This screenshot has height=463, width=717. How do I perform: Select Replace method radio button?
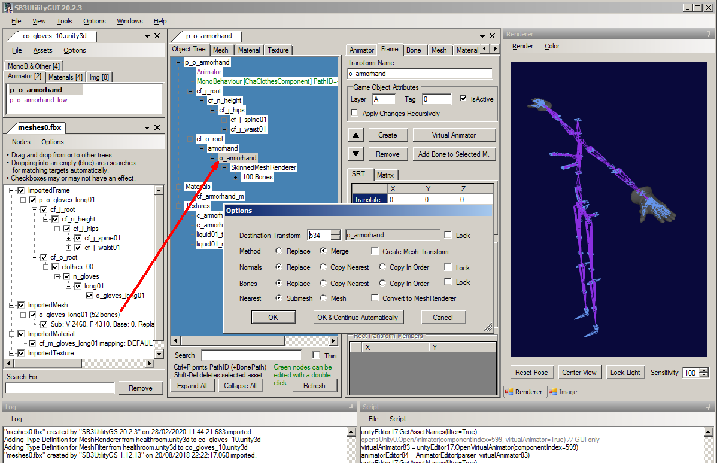click(279, 251)
